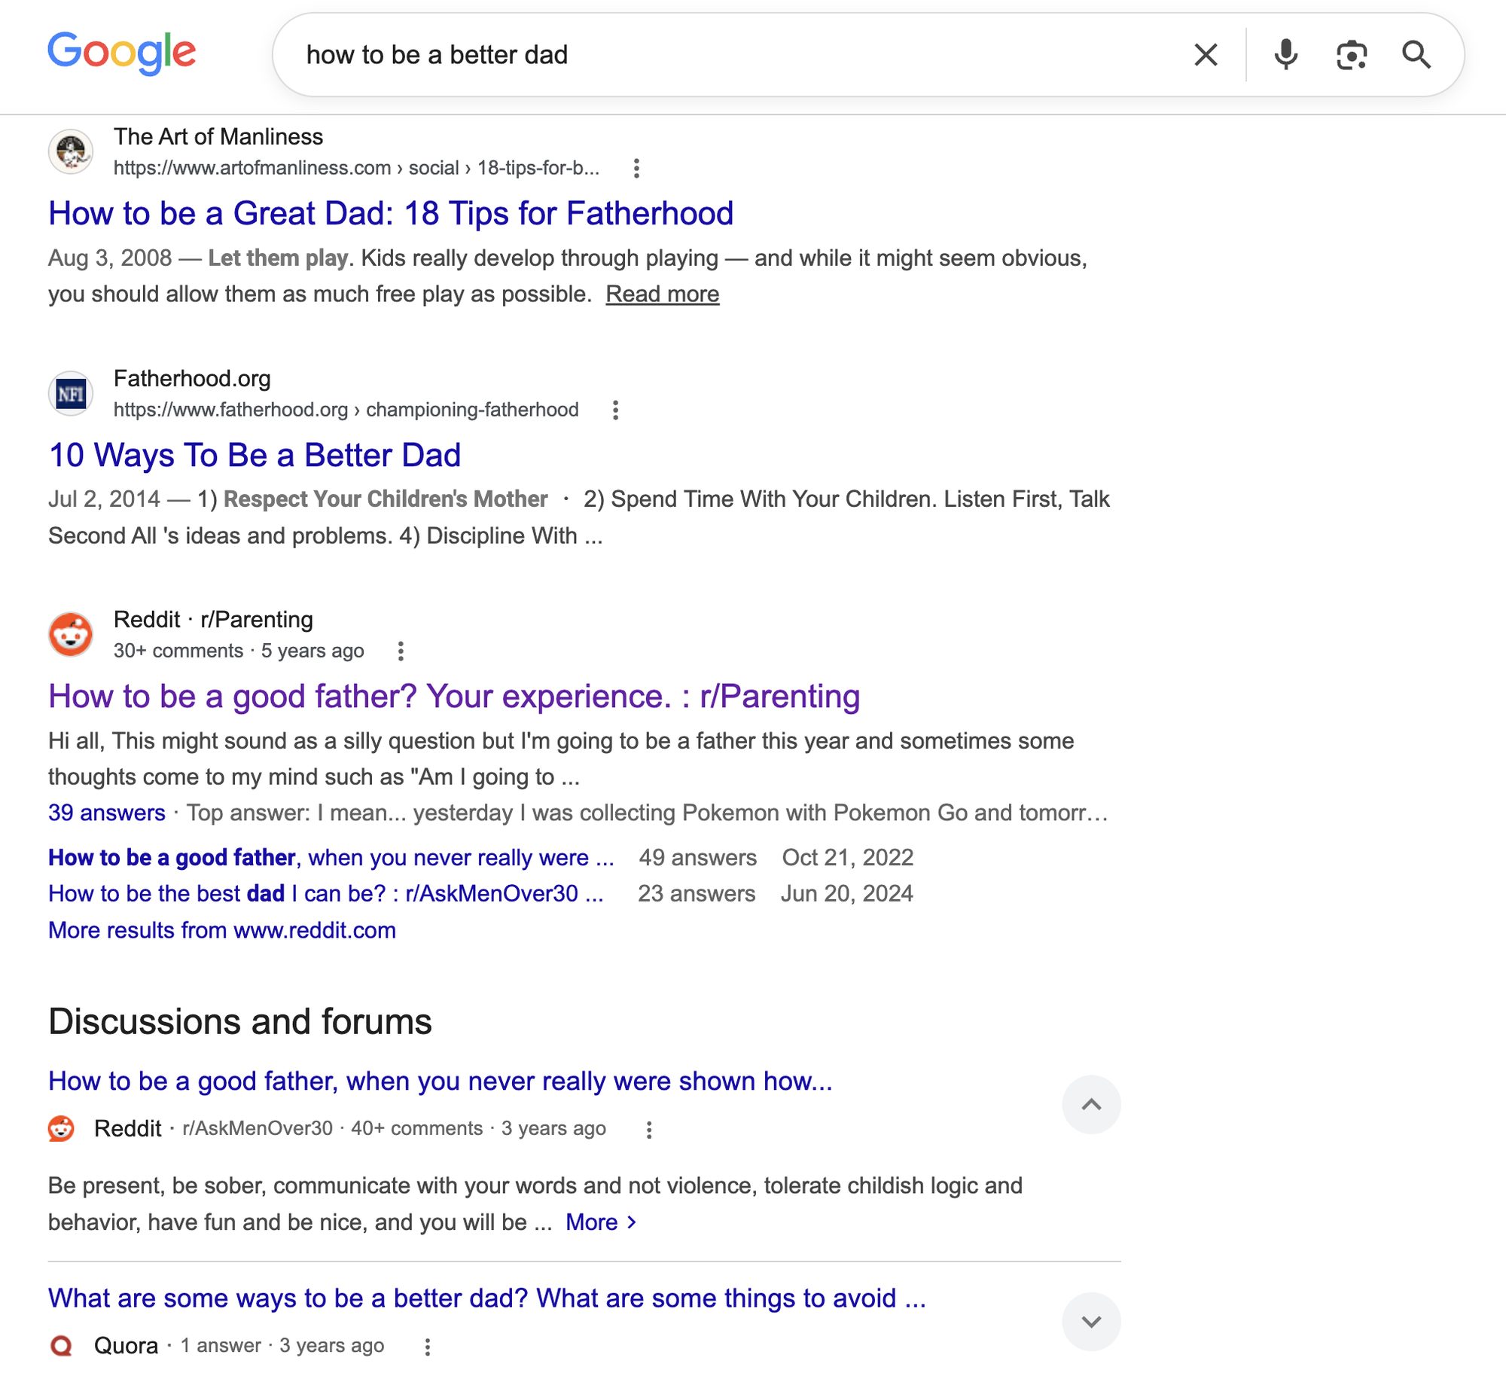The image size is (1506, 1382).
Task: Click 'Oct 21, 2022' date text
Action: (x=848, y=858)
